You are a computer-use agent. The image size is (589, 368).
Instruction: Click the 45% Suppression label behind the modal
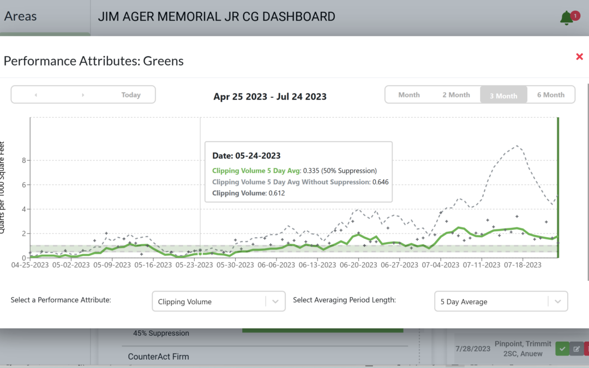point(161,333)
